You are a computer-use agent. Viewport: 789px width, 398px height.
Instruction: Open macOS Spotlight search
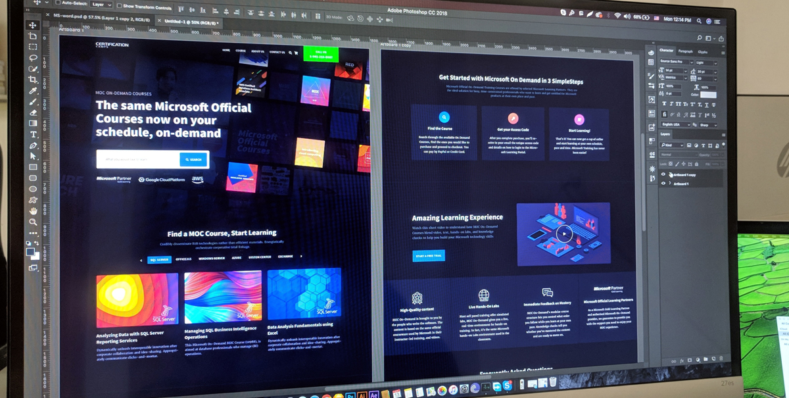click(699, 21)
